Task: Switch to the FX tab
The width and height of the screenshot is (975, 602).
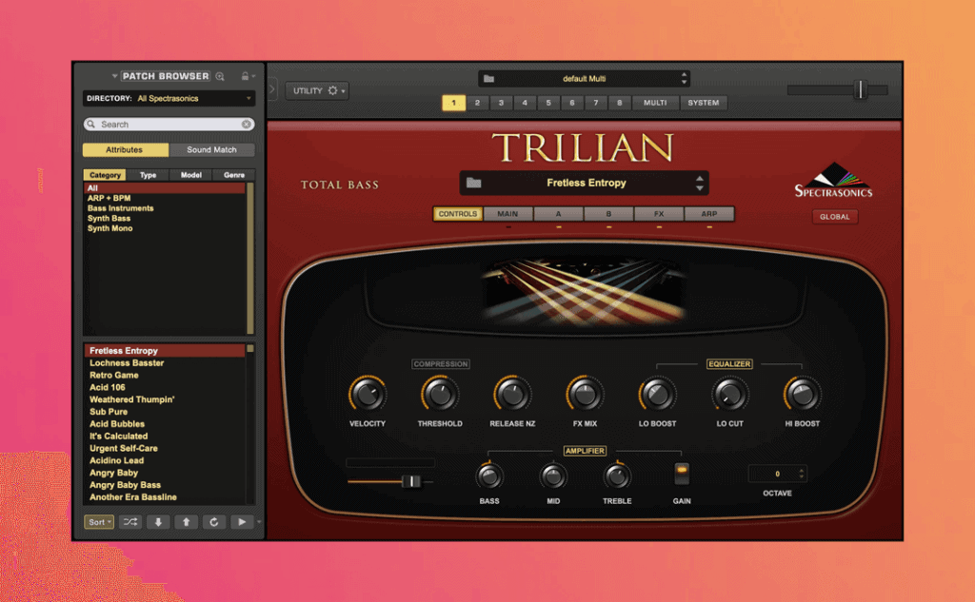Action: click(659, 214)
